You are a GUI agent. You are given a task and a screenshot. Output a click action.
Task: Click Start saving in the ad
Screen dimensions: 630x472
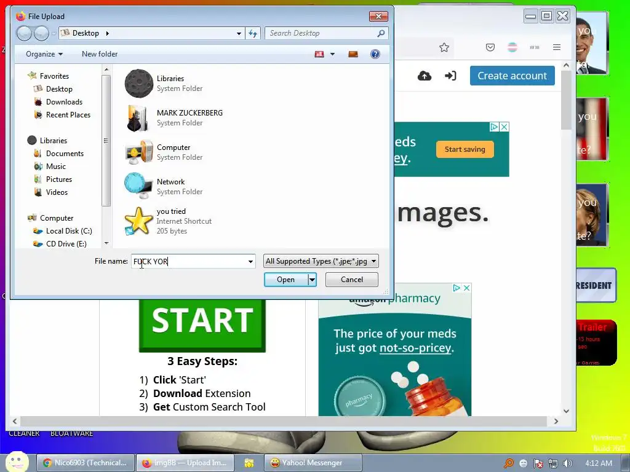point(465,149)
